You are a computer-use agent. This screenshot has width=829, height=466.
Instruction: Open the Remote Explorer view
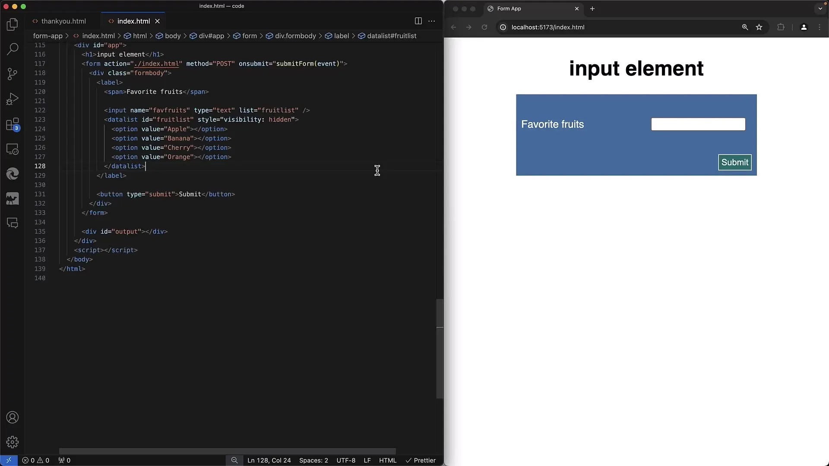(x=13, y=149)
